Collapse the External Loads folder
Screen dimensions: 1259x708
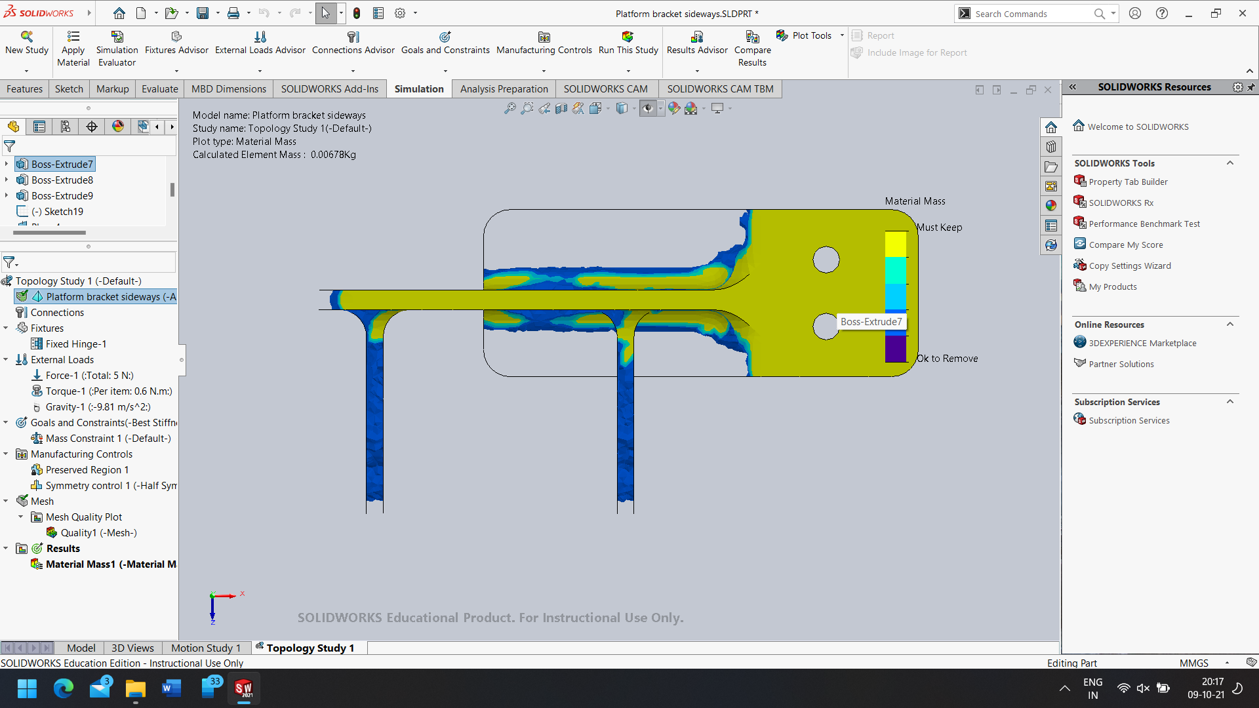6,359
